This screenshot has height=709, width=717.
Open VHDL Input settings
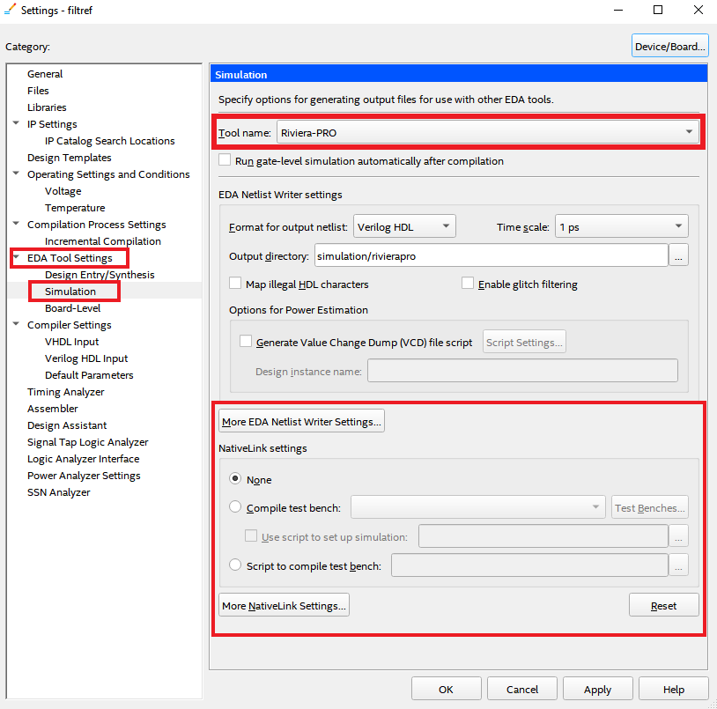point(72,342)
